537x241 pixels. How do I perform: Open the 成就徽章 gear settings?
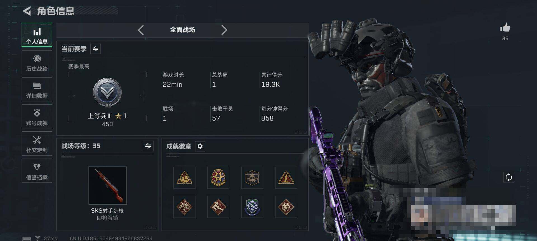(x=200, y=146)
